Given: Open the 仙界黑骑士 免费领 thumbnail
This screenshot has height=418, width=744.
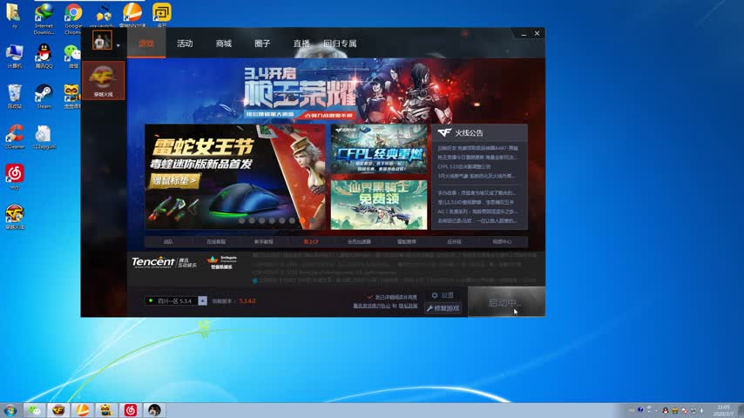Looking at the screenshot, I should click(379, 205).
